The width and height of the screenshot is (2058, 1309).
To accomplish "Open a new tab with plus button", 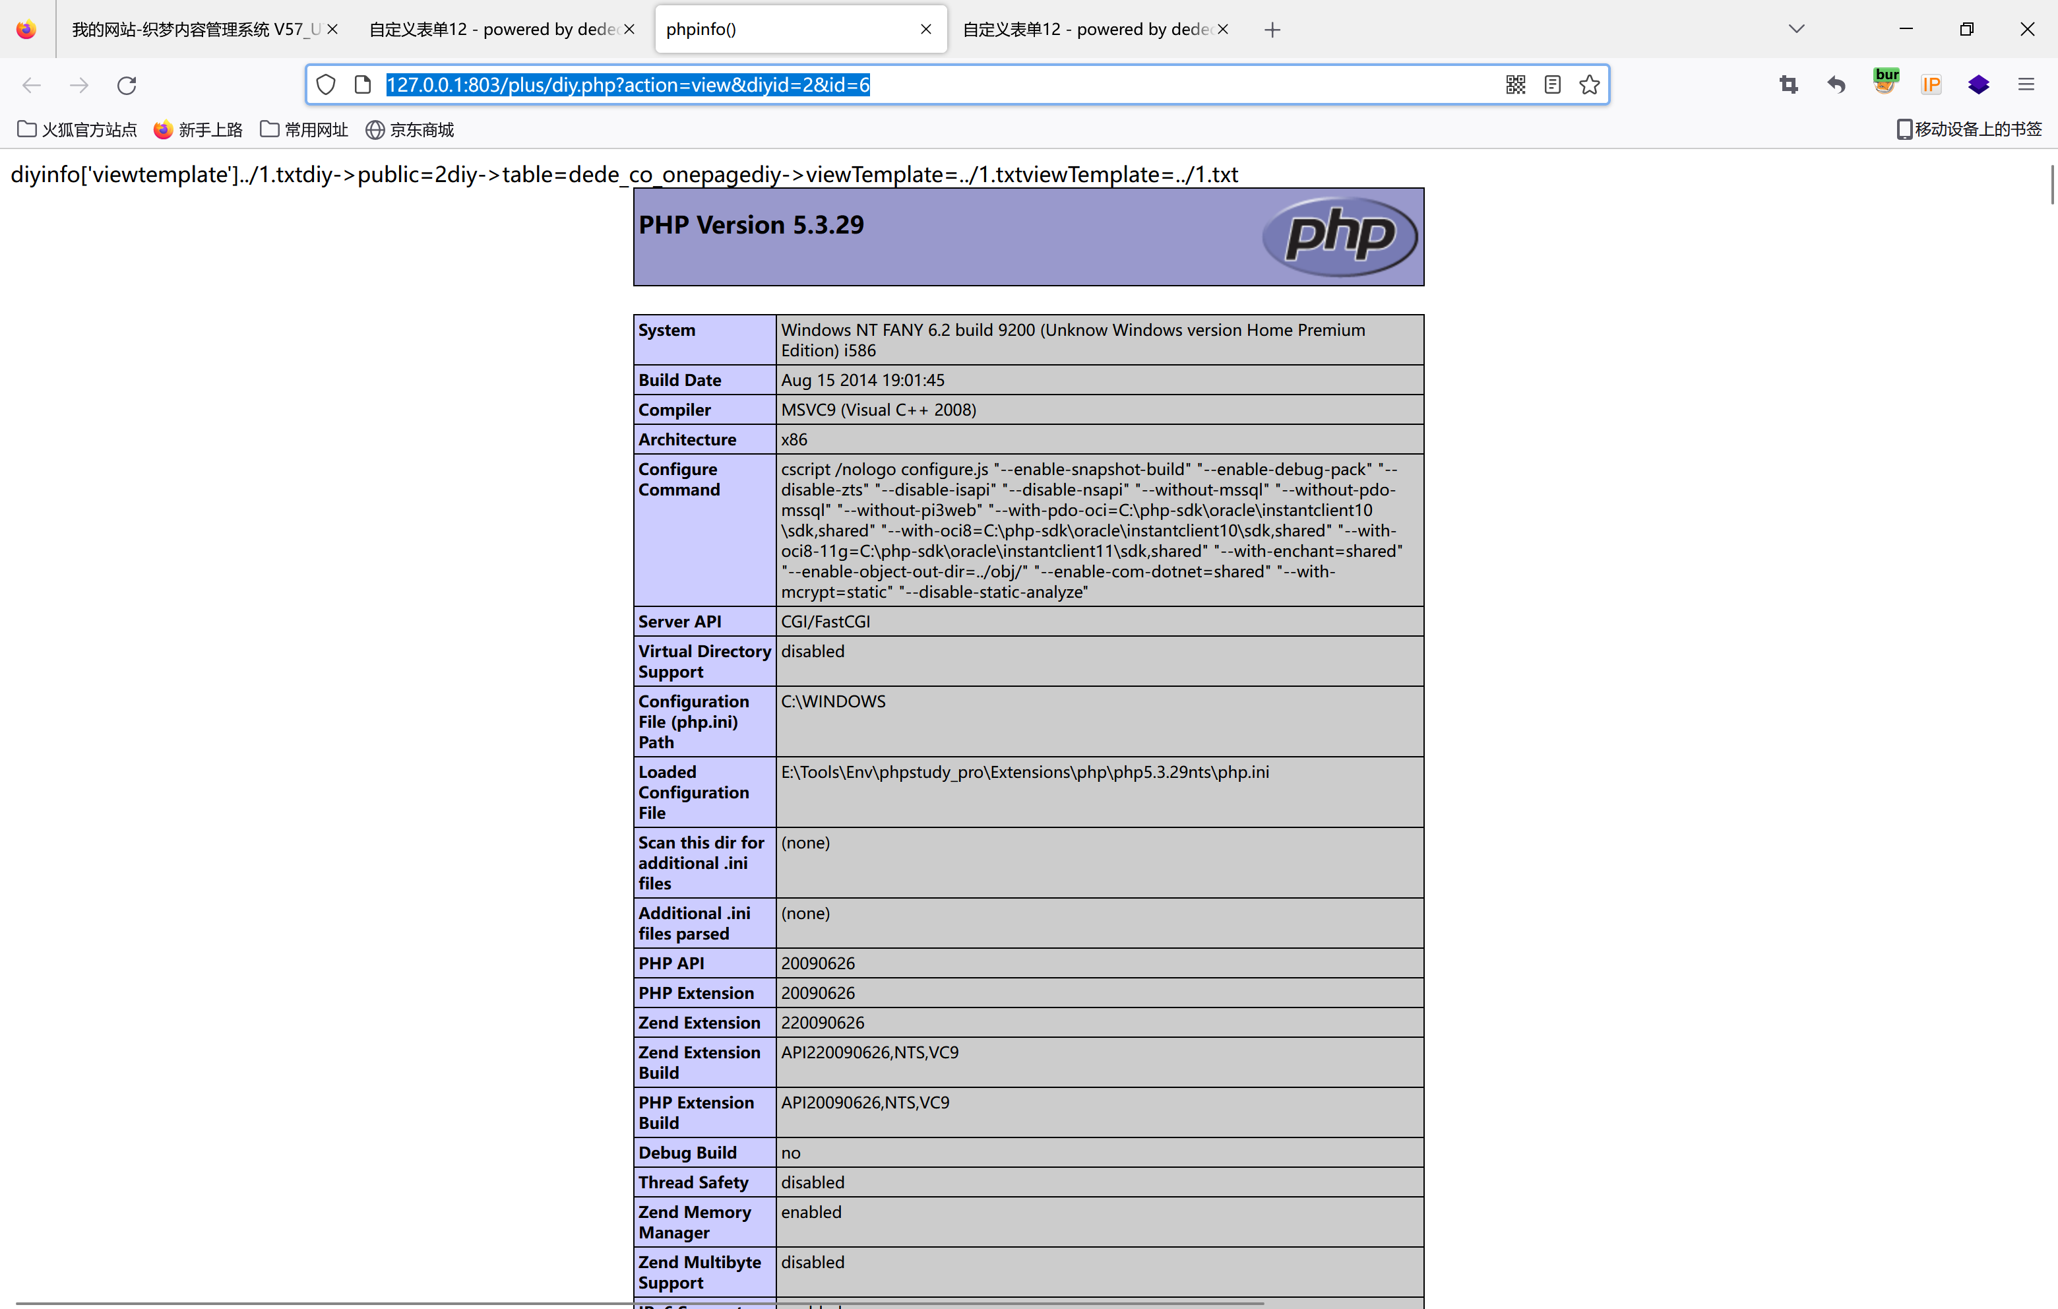I will click(x=1272, y=30).
